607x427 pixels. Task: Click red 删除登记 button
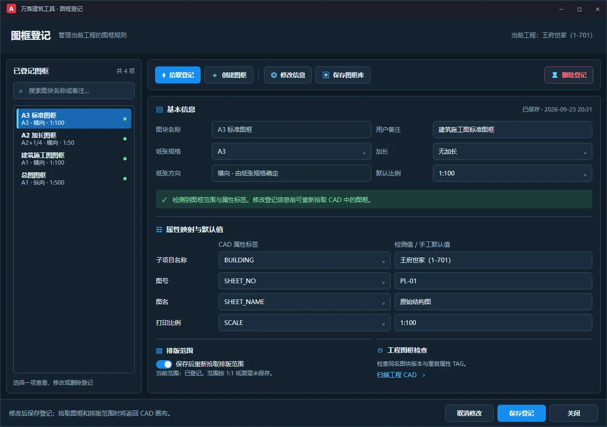569,75
